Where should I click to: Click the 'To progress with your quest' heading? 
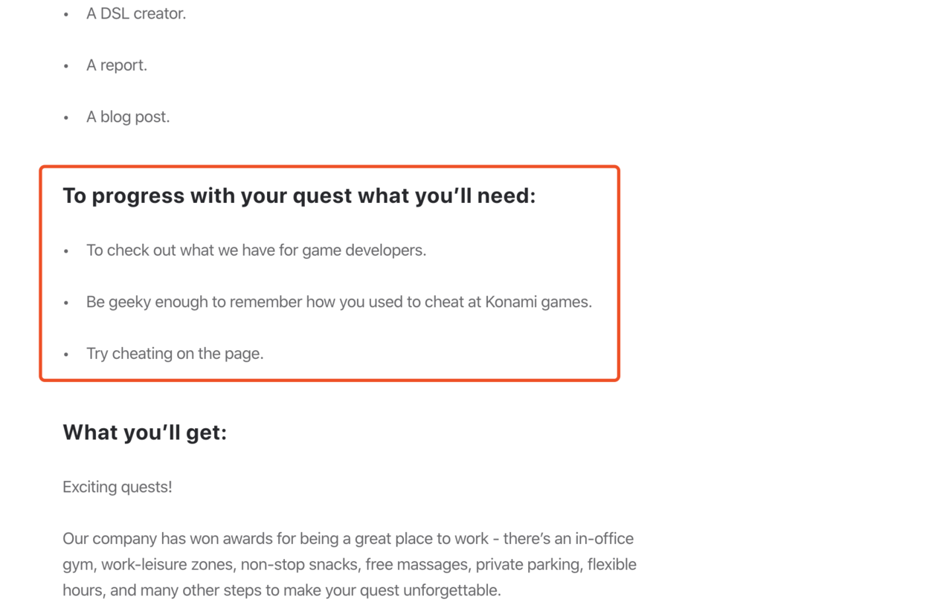(299, 195)
